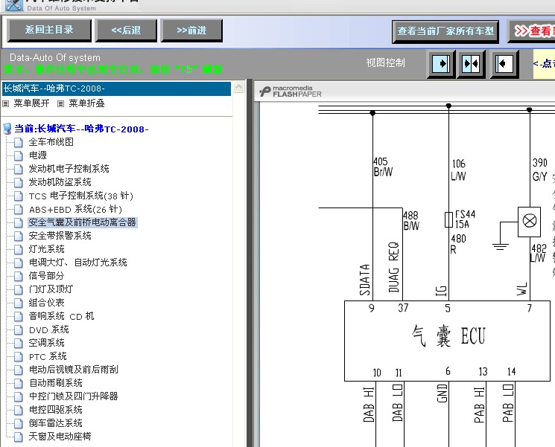Click the page icon next to 灯光系统
555x447 pixels.
pyautogui.click(x=19, y=249)
